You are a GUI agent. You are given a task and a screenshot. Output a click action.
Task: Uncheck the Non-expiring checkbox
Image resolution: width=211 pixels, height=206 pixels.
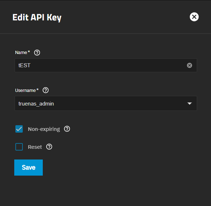pos(19,129)
